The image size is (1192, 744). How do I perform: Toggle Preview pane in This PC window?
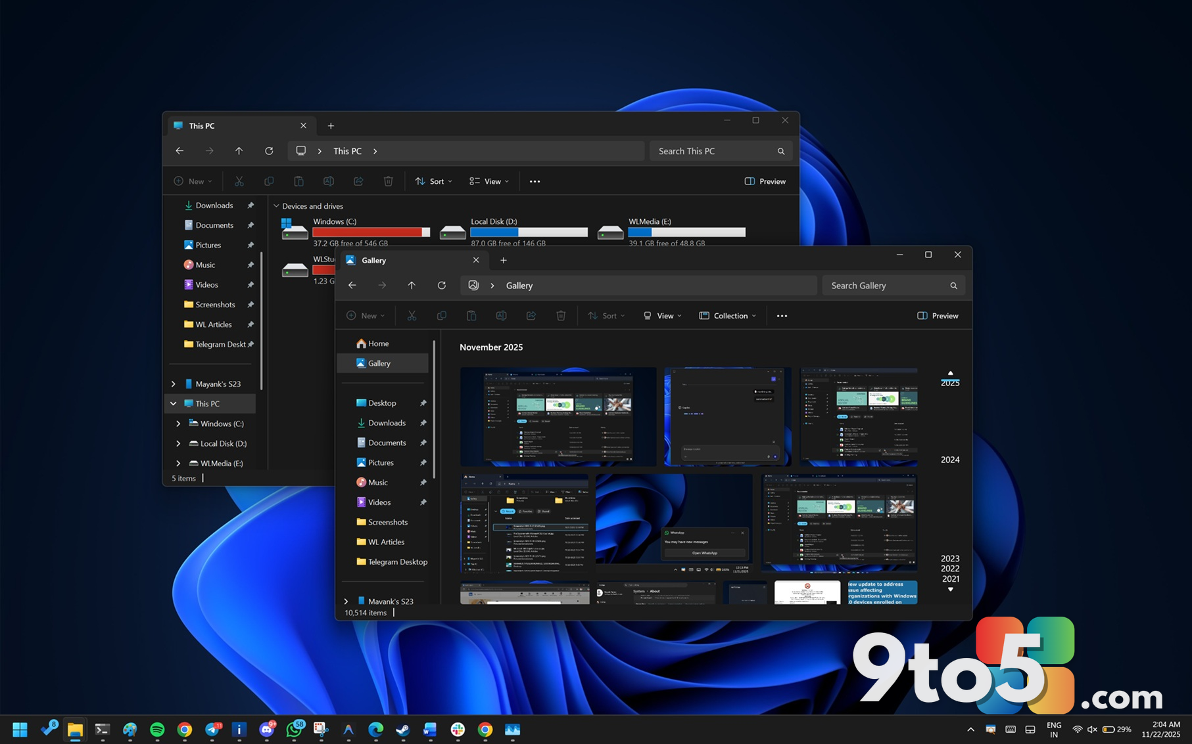pyautogui.click(x=765, y=181)
